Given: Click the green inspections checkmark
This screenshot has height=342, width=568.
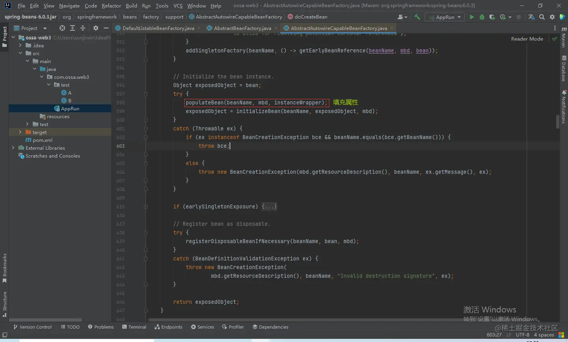Looking at the screenshot, I should coord(555,39).
